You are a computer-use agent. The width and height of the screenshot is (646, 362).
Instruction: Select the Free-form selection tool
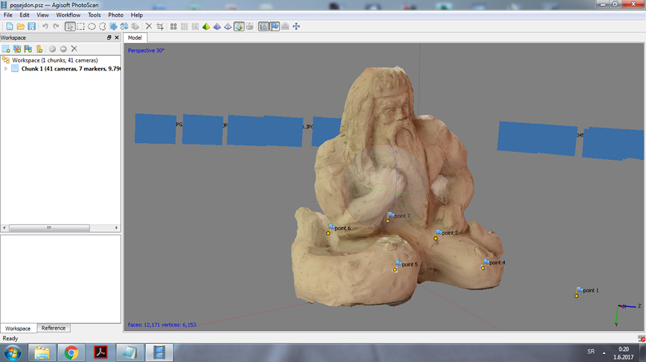point(102,26)
